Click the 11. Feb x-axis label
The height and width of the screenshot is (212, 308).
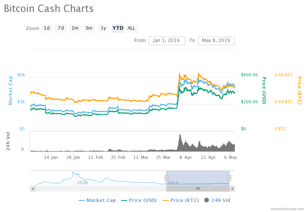pyautogui.click(x=95, y=157)
